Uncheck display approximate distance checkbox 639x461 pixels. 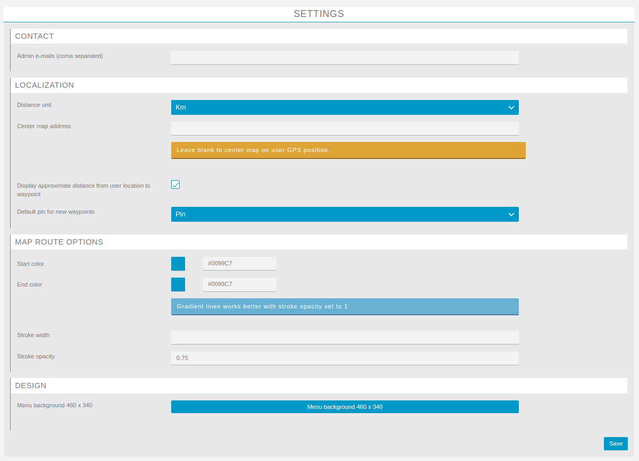point(175,185)
